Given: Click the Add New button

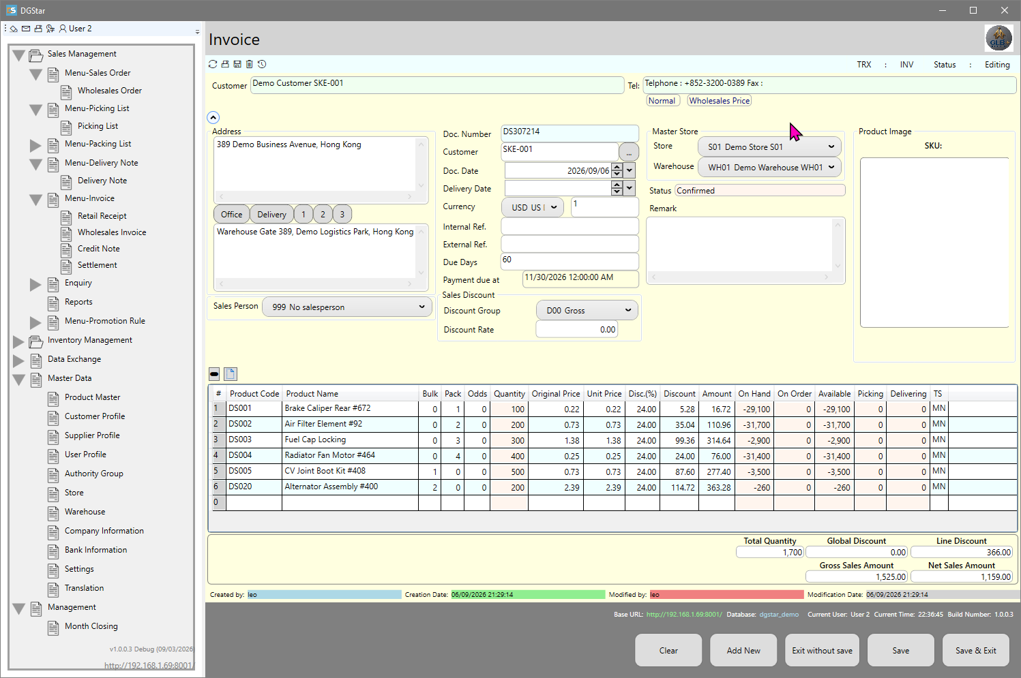Looking at the screenshot, I should 743,650.
